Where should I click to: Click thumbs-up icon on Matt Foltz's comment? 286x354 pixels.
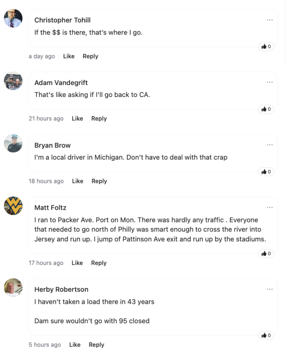tap(264, 253)
